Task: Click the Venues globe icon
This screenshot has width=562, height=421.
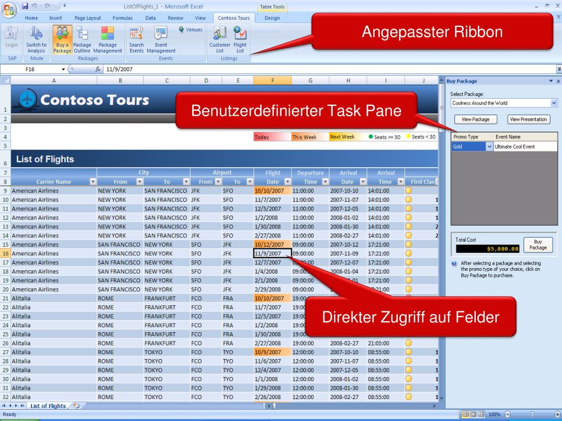Action: [181, 30]
